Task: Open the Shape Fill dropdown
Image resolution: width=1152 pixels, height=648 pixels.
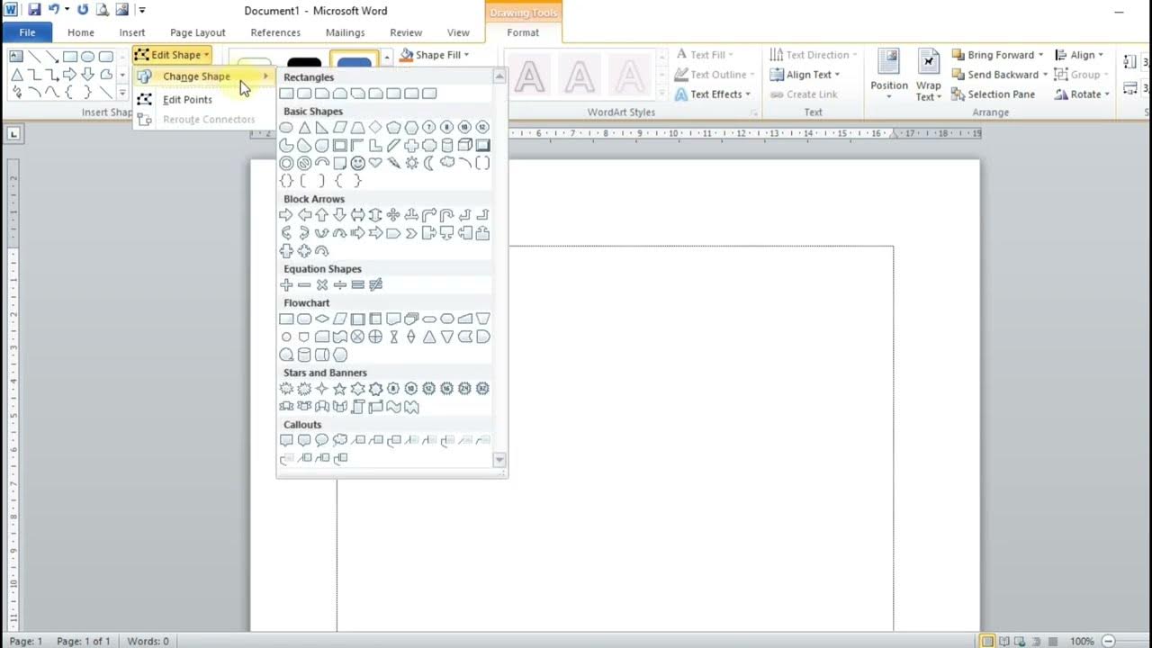Action: 434,55
